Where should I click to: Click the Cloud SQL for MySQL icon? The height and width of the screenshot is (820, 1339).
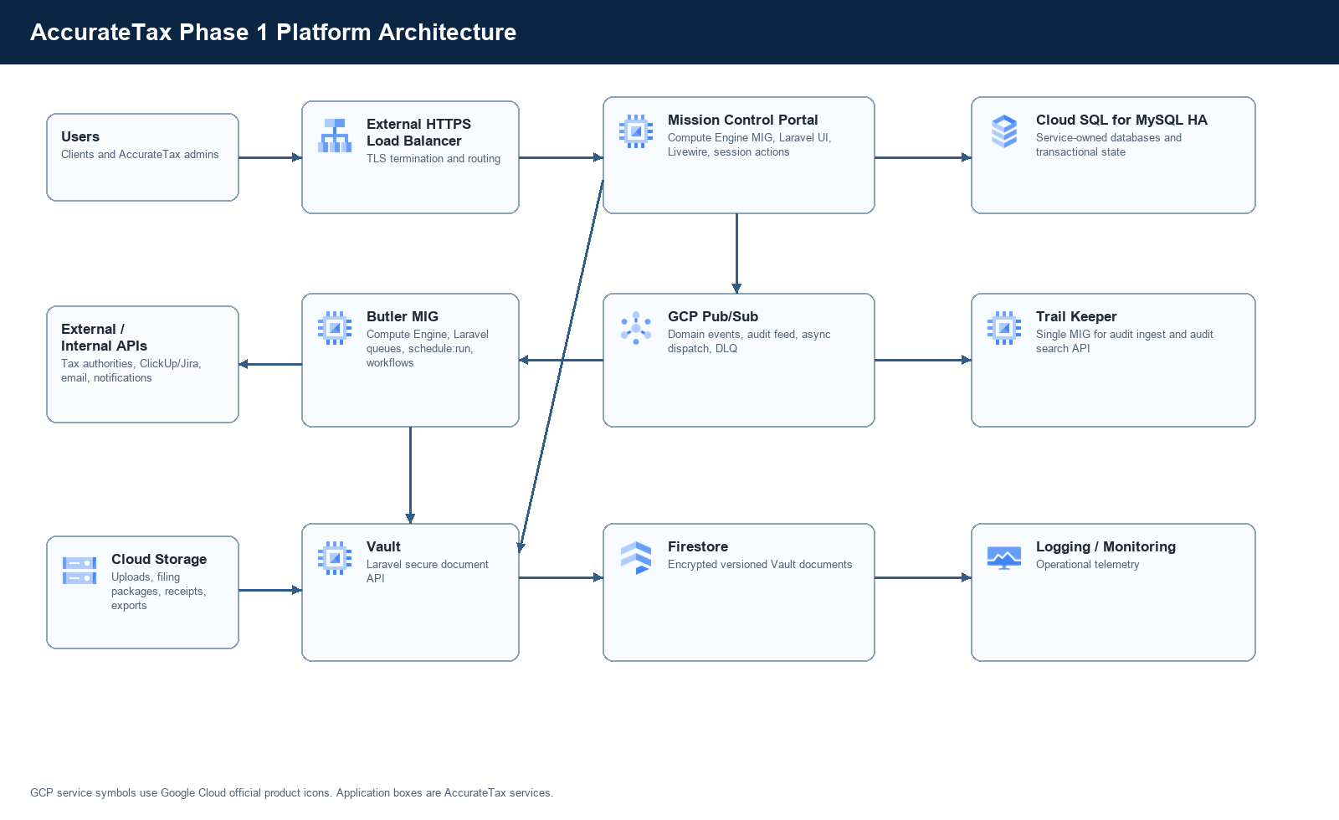[1004, 131]
